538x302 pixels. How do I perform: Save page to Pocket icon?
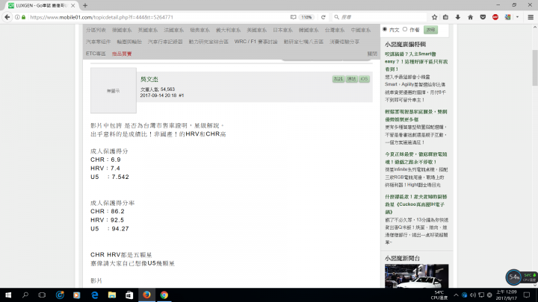[483, 17]
